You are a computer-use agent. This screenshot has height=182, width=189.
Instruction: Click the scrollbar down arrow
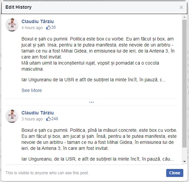[184, 162]
